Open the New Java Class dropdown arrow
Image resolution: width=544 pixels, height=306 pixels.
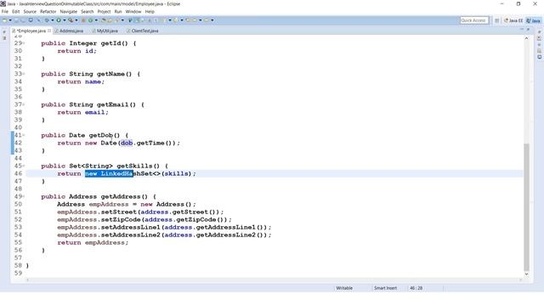click(96, 20)
